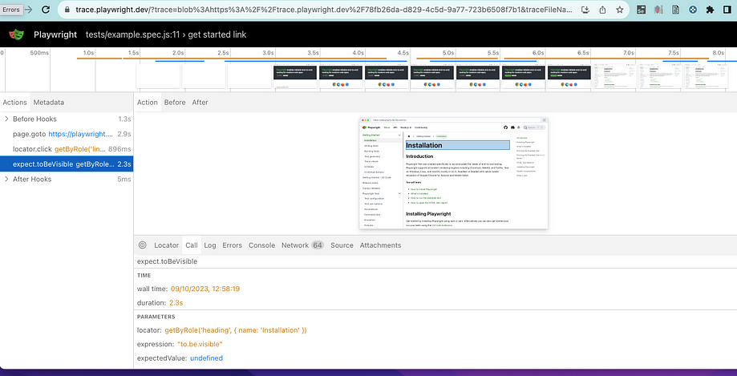Open the Attachments tab
This screenshot has width=737, height=376.
coord(381,245)
